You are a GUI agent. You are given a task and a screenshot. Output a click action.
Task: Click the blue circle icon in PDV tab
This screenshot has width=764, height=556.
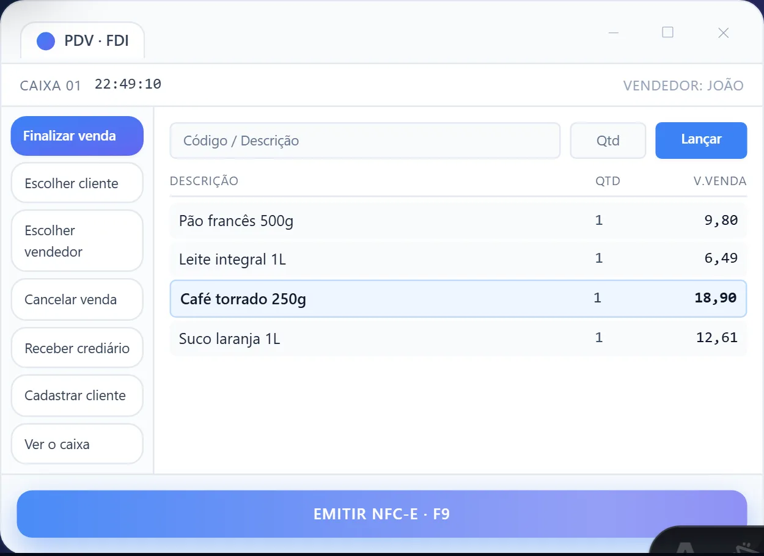point(46,41)
